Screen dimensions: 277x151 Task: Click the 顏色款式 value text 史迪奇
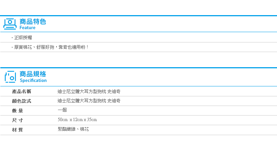pos(114,101)
